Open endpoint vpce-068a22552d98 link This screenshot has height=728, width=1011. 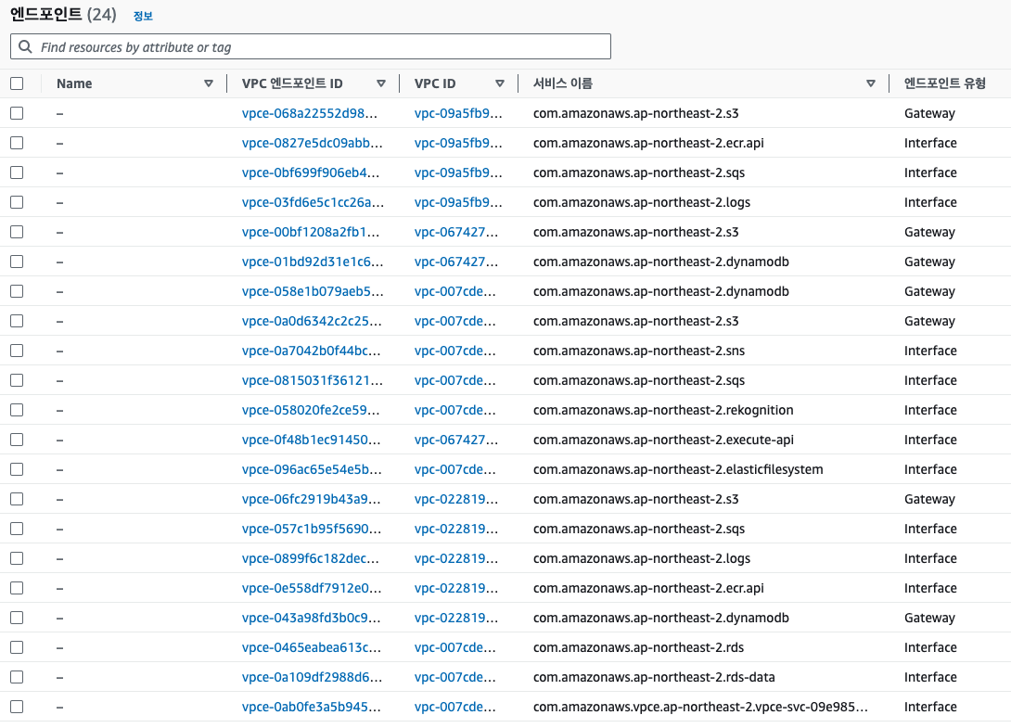click(x=310, y=113)
